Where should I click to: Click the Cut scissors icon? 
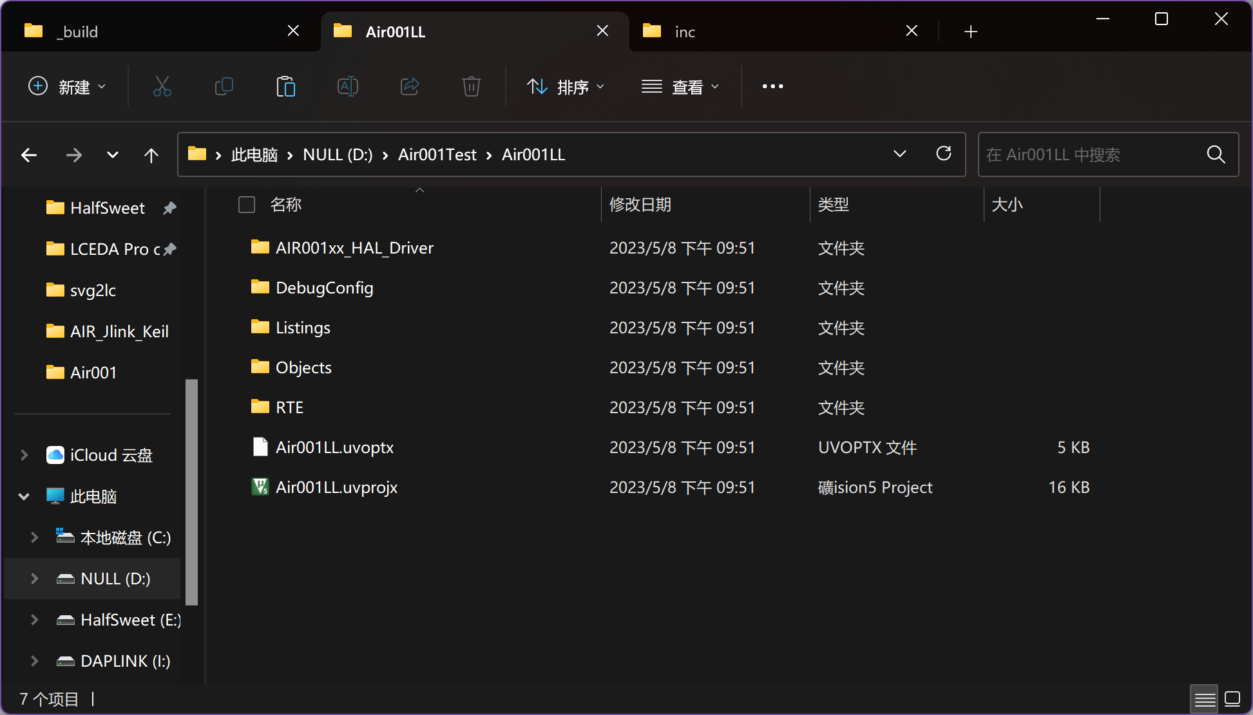(162, 86)
